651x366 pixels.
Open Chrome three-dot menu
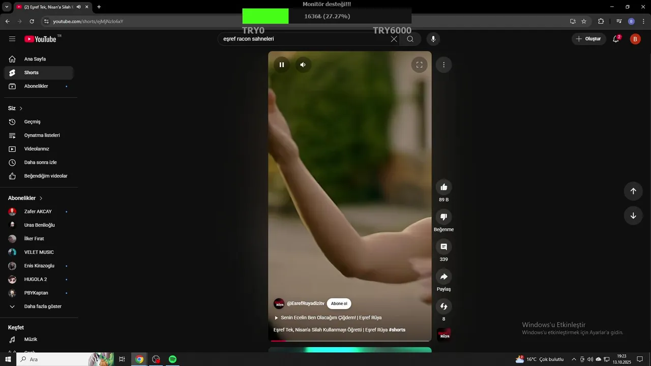[x=643, y=21]
